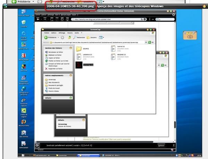Screen dimensions: 208x159
Task: Collapse the Gestion des fichiers panel
Action: click(x=71, y=48)
